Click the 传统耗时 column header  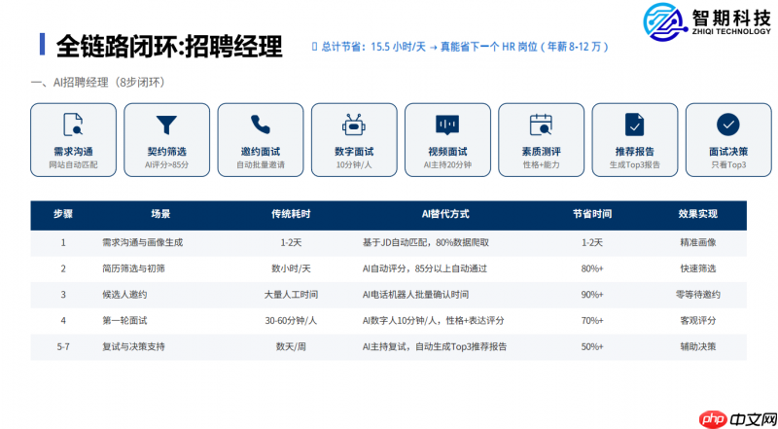click(x=291, y=214)
